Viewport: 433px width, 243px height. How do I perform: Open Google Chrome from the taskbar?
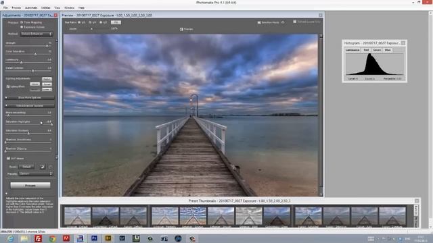52,238
